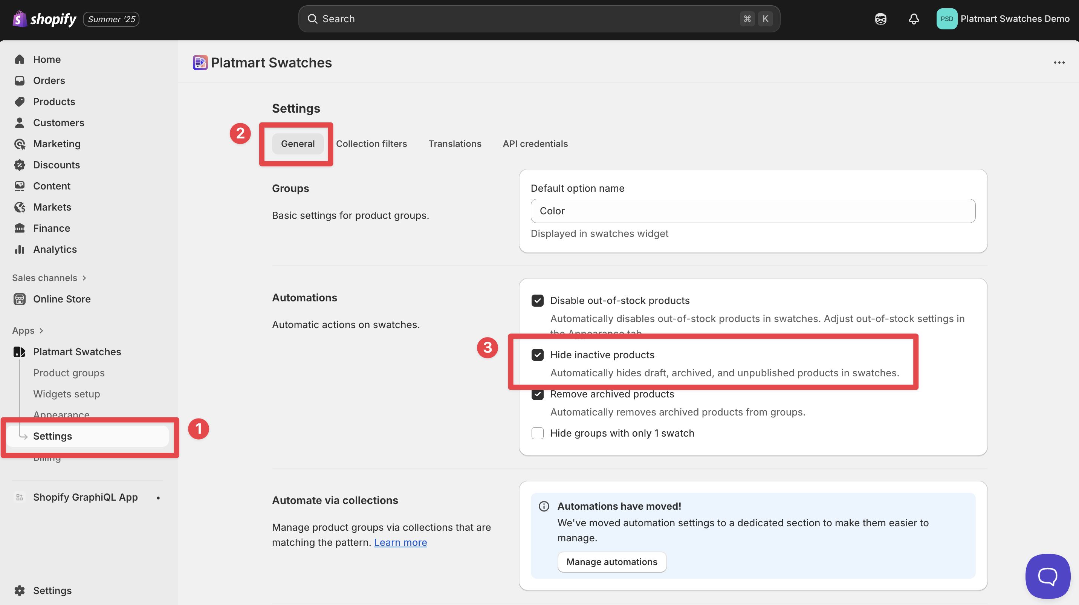Select app Settings under Platmart Swatches
This screenshot has width=1079, height=605.
[x=88, y=436]
